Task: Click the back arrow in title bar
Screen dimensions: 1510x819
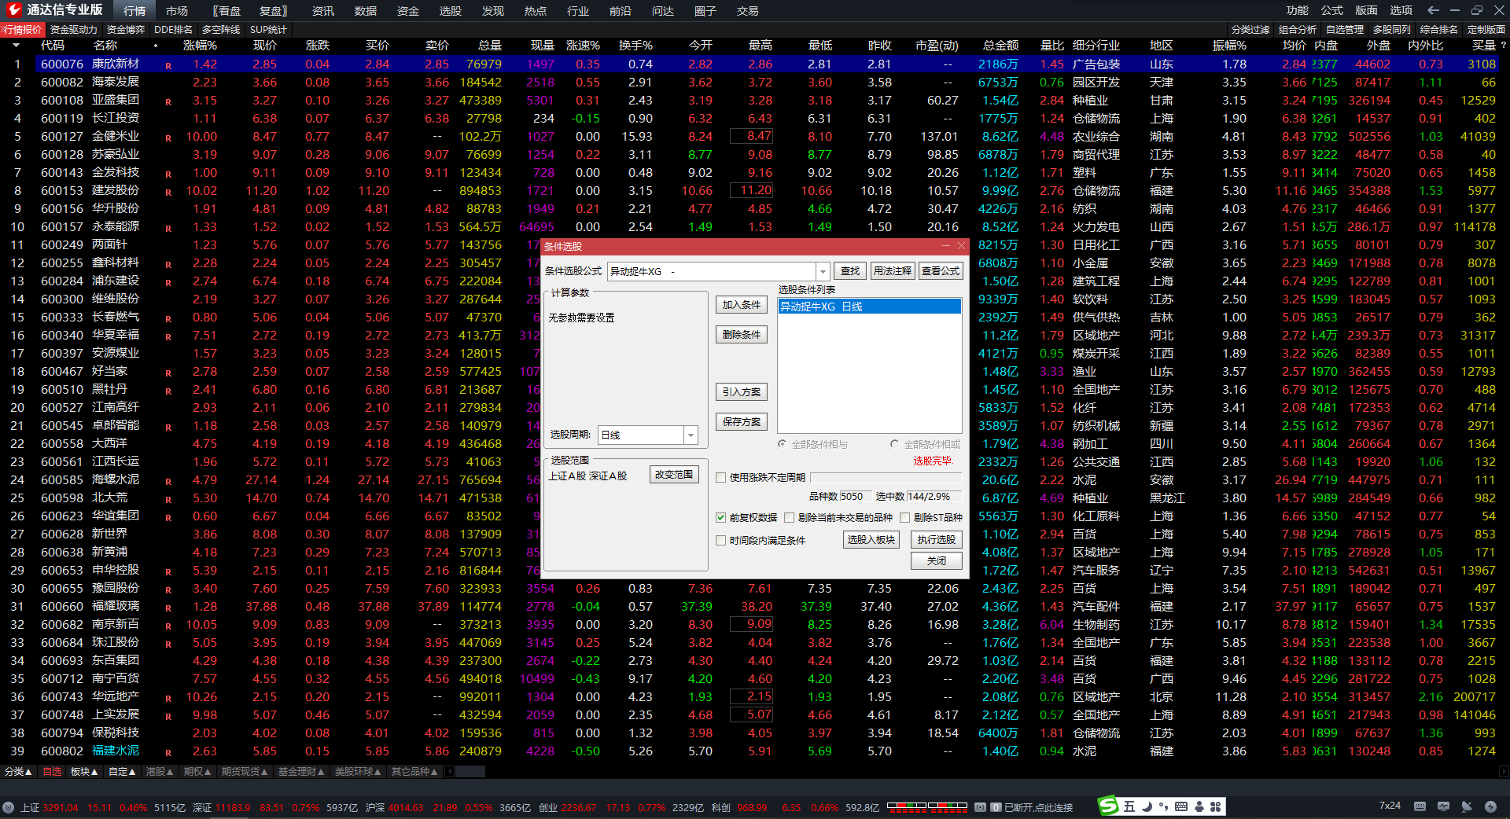Action: pos(1433,10)
